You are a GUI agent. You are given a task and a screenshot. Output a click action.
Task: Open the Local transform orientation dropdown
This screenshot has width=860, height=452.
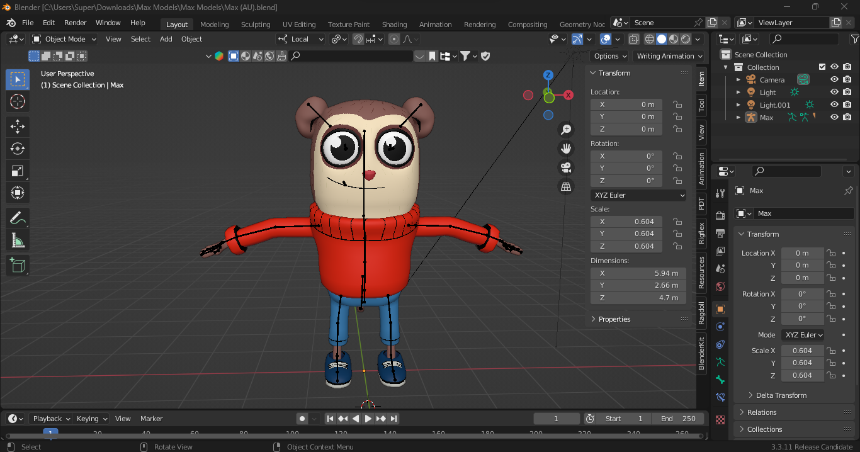pyautogui.click(x=300, y=39)
